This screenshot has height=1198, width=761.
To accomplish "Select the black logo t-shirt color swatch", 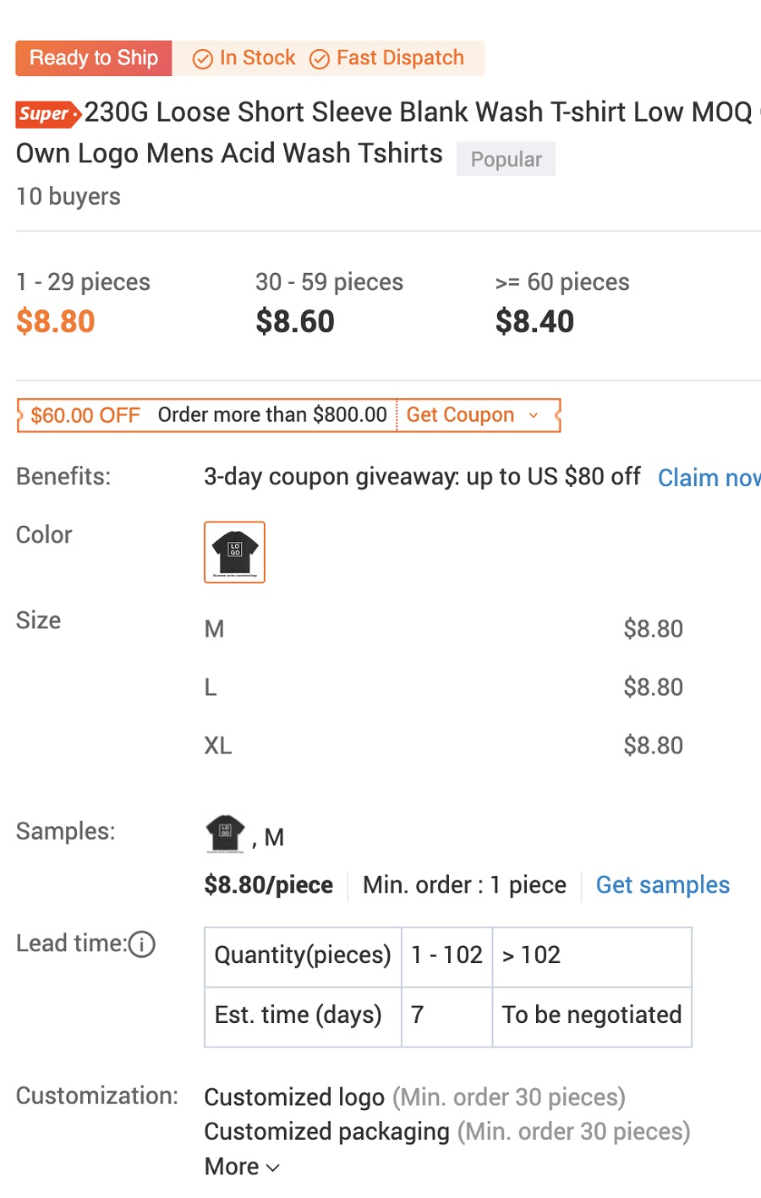I will tap(234, 552).
